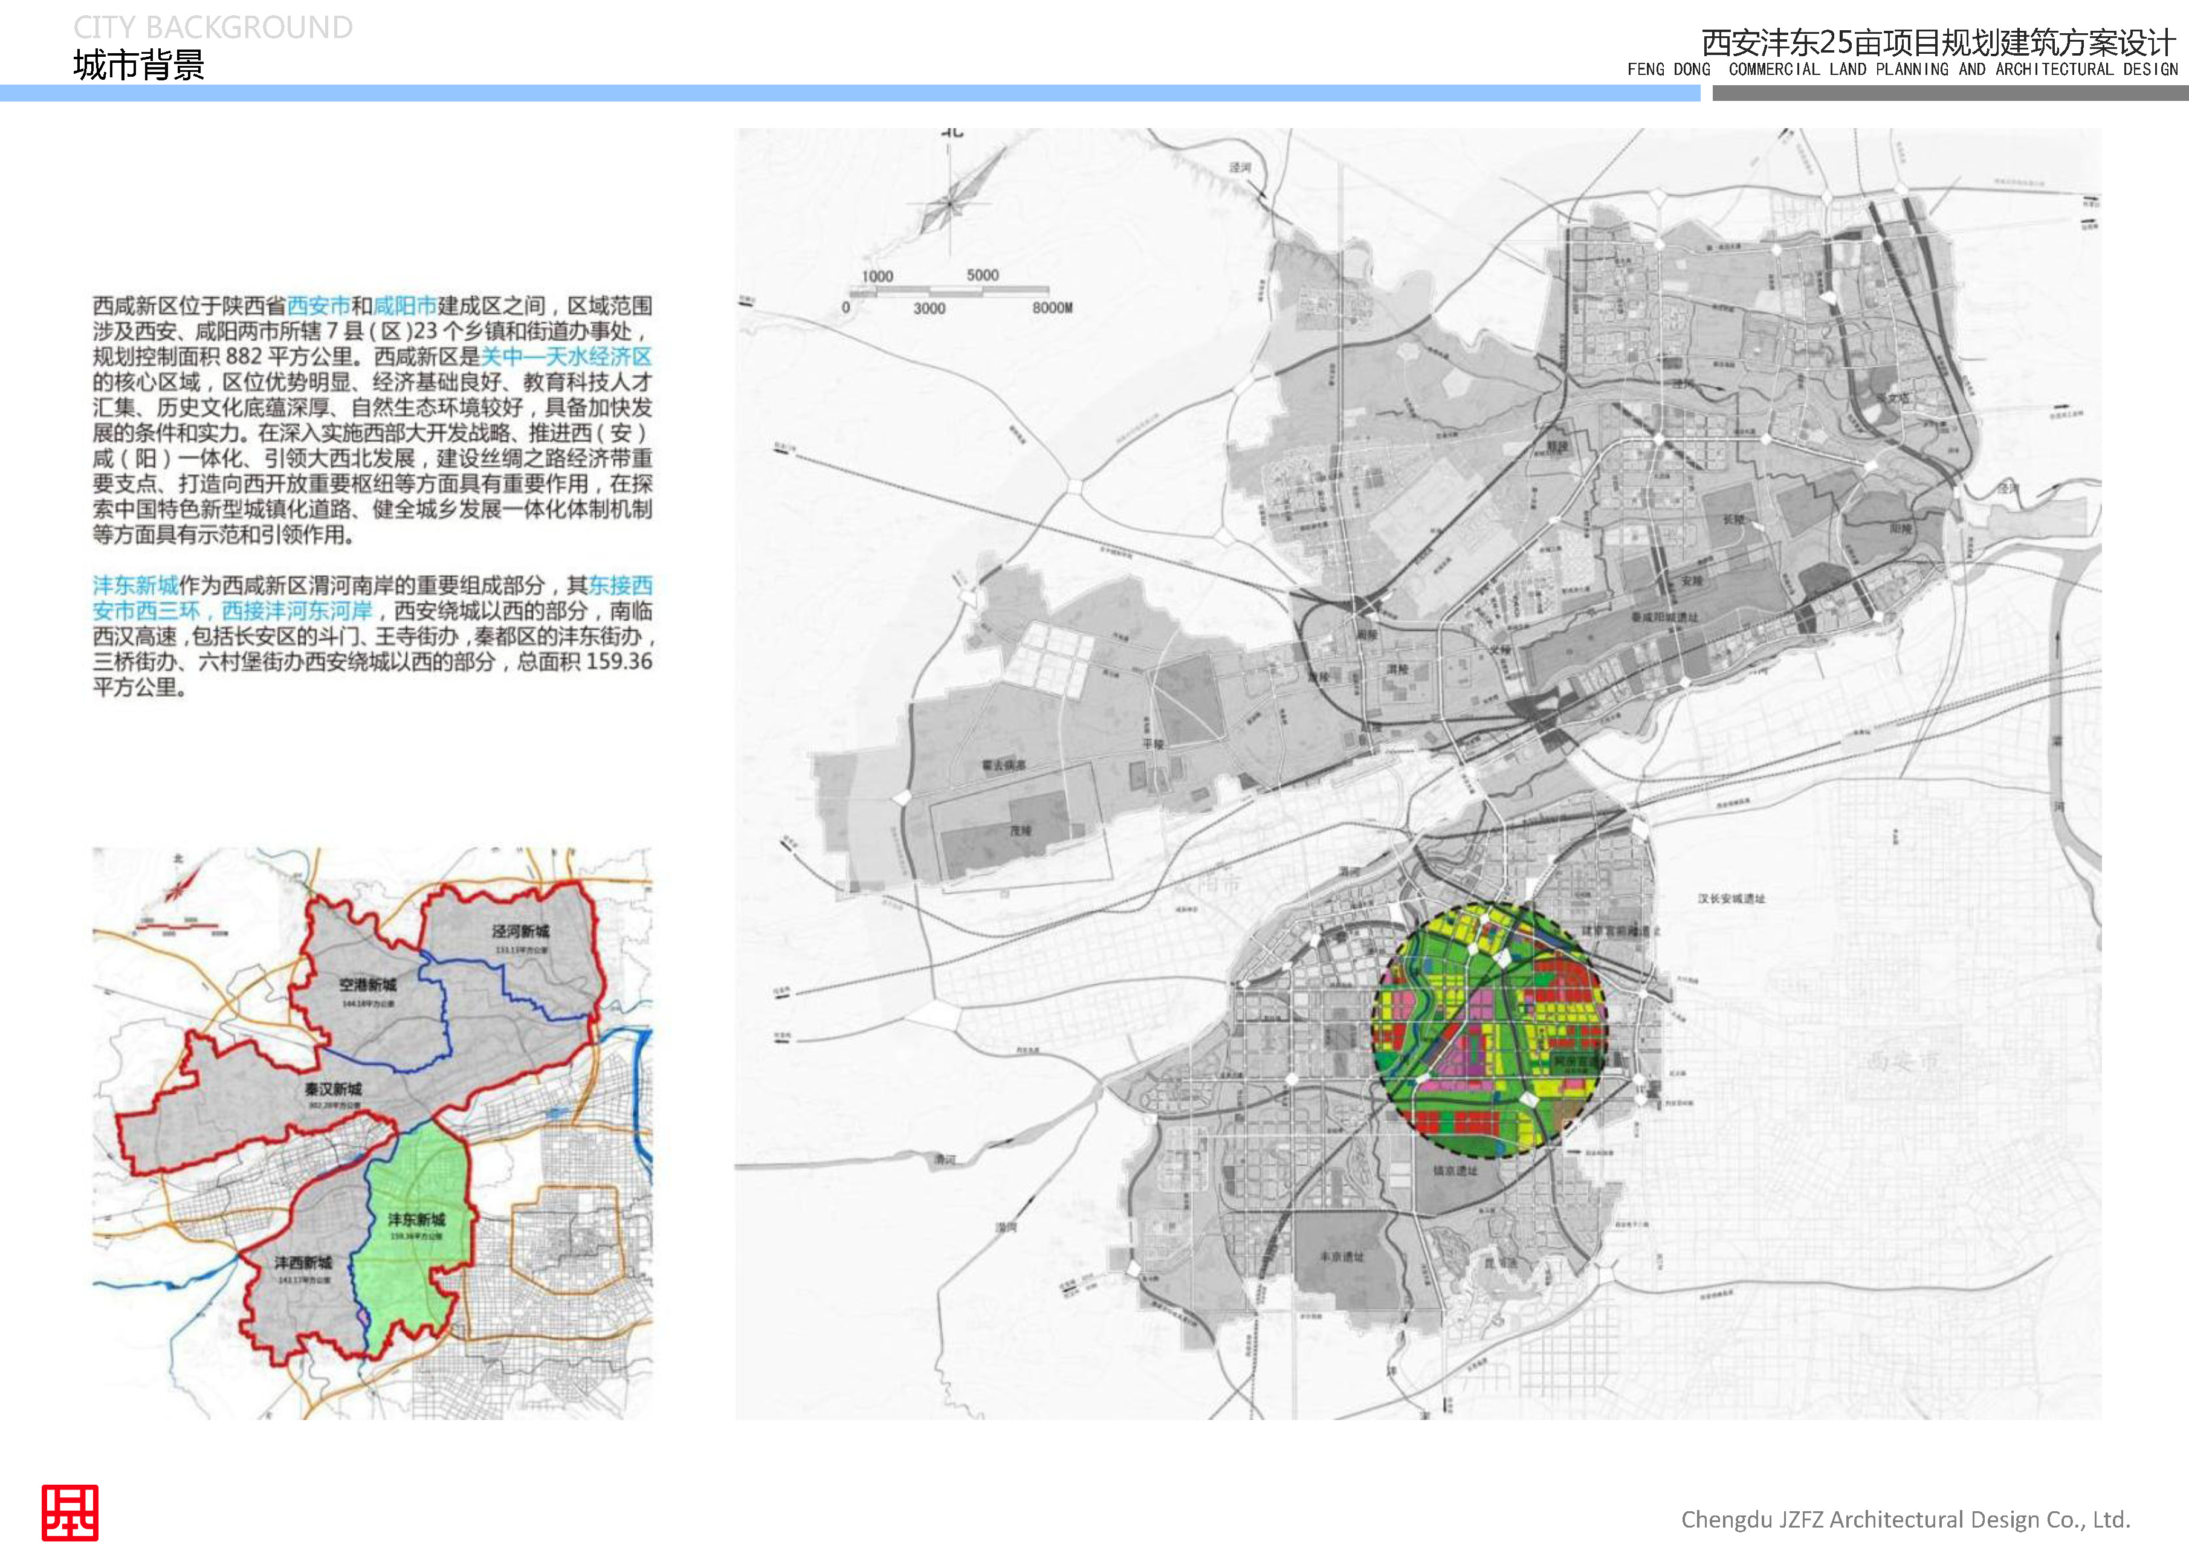The height and width of the screenshot is (1562, 2189).
Task: Click the '5000' scale bar label
Action: pos(982,275)
